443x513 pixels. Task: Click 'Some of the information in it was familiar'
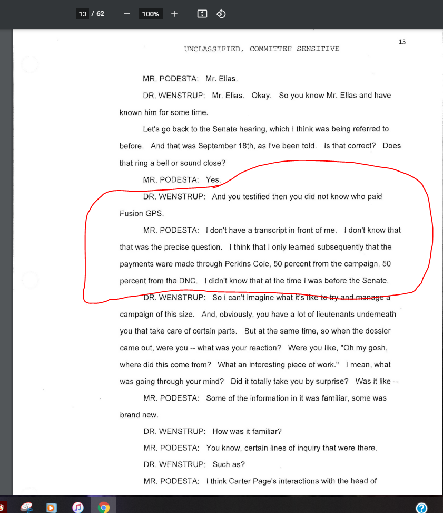[x=278, y=398]
